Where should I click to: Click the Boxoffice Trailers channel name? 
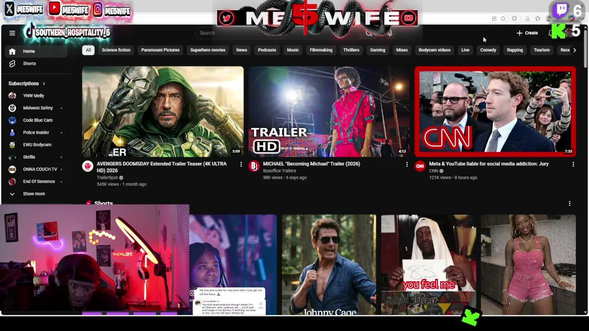pyautogui.click(x=279, y=171)
